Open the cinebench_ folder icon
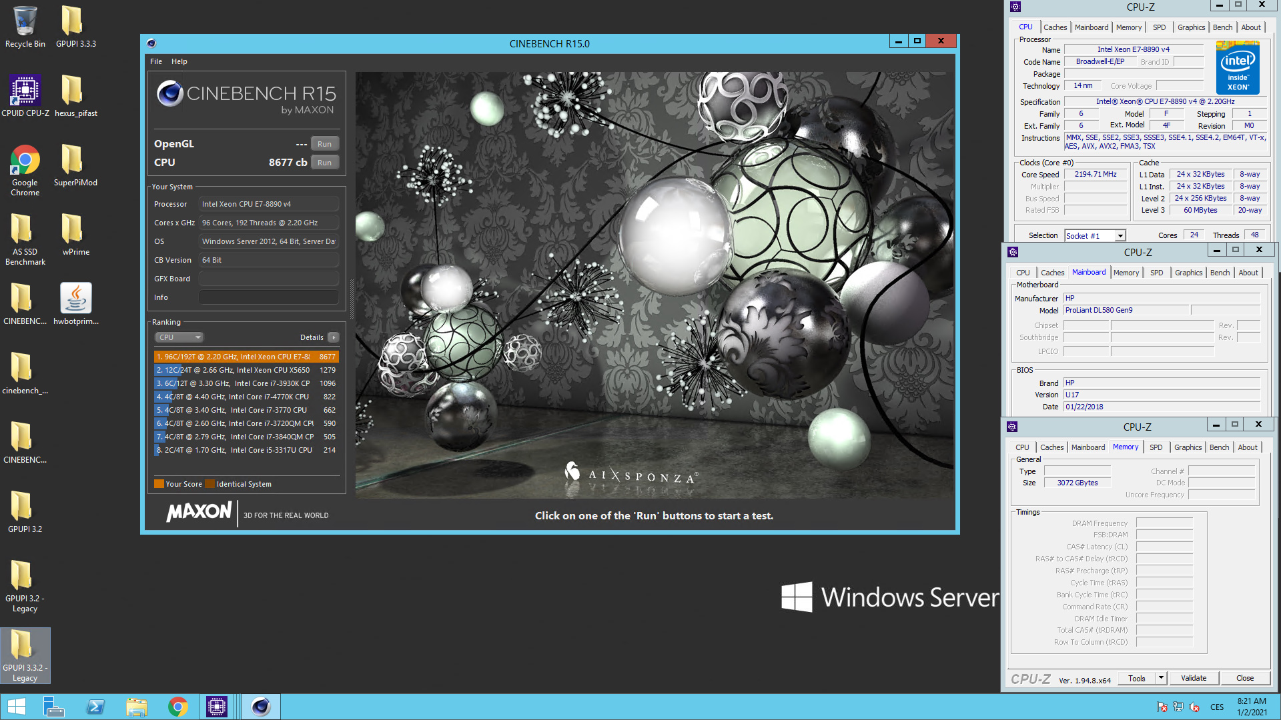The height and width of the screenshot is (720, 1281). [25, 374]
